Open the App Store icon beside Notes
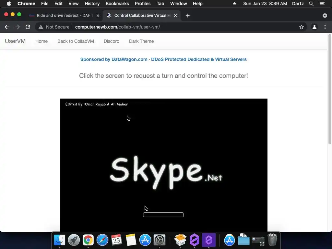Image resolution: width=332 pixels, height=249 pixels. (x=145, y=240)
